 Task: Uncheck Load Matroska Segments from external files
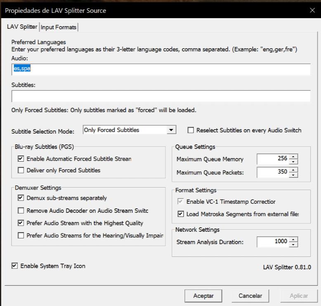click(x=179, y=214)
